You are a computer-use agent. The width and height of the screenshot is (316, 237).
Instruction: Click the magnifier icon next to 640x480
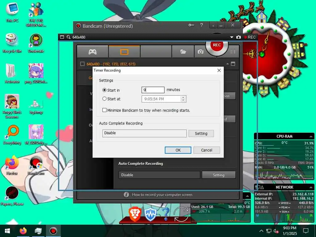pyautogui.click(x=69, y=37)
